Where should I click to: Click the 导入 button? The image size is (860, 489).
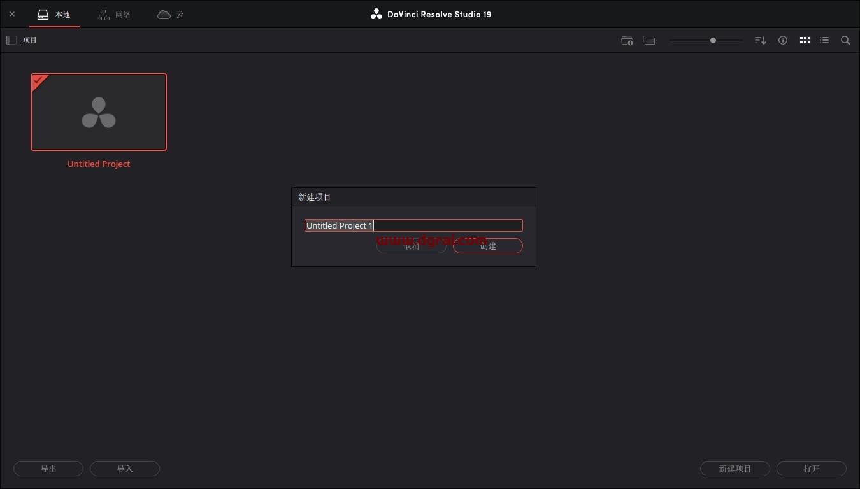tap(124, 469)
